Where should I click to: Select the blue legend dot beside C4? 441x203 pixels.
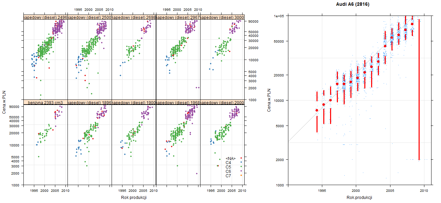pos(241,162)
